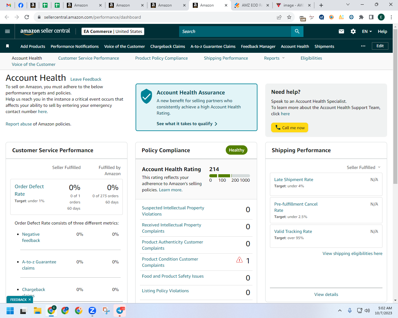Open Add Products in the navigation bar
Screen dimensions: 398x318
pyautogui.click(x=33, y=46)
